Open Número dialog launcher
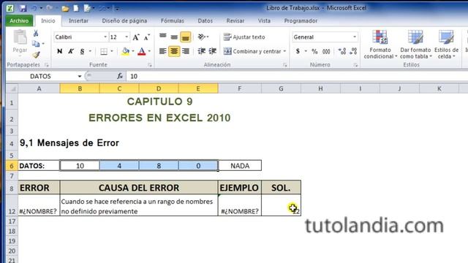Viewport: 468px width, 263px height. [x=355, y=65]
